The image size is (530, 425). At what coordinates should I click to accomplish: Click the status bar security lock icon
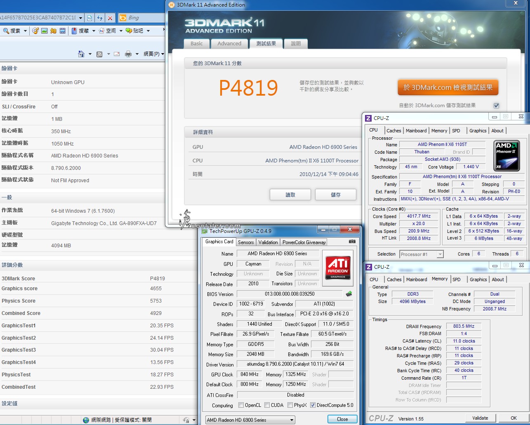click(186, 420)
